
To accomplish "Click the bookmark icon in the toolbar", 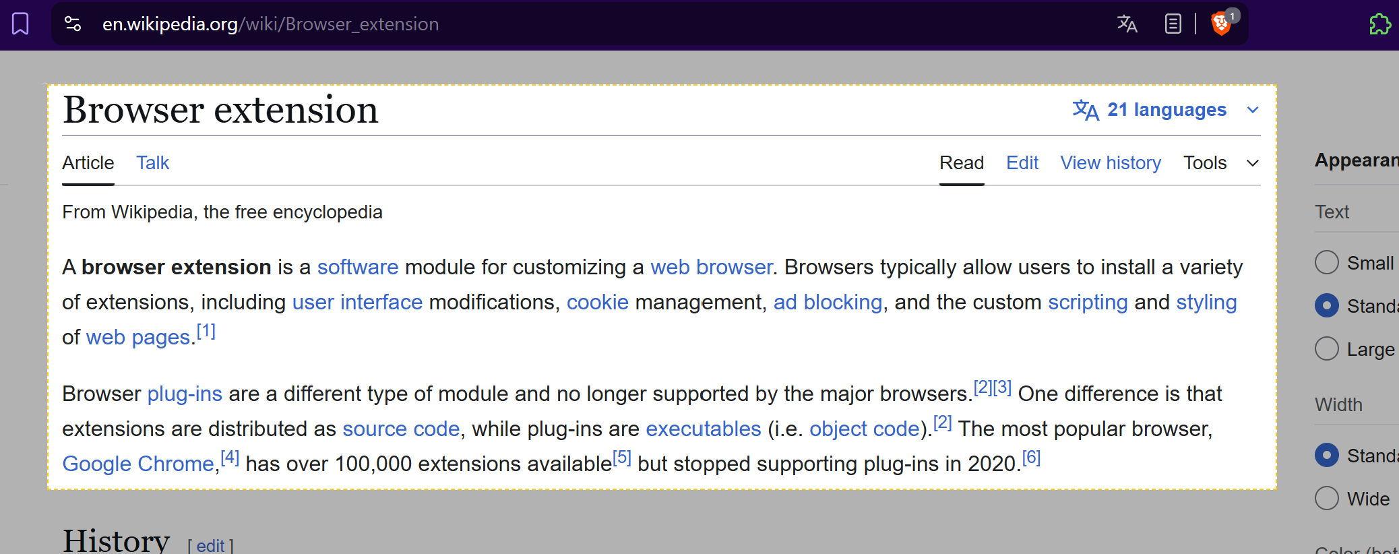I will [21, 24].
